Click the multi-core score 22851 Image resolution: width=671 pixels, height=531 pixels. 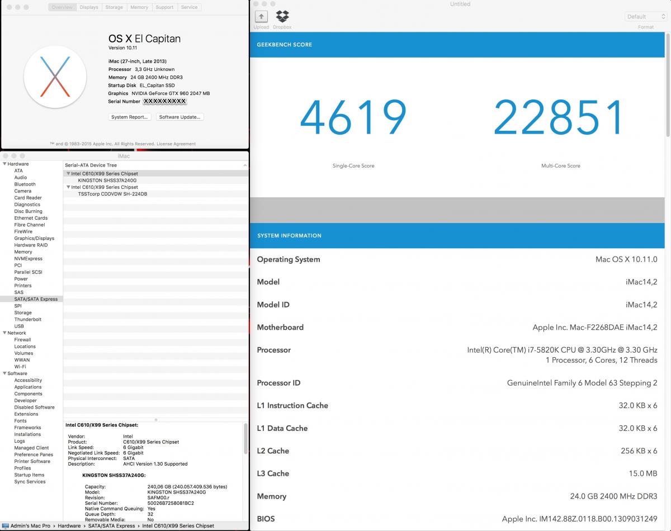tap(559, 118)
